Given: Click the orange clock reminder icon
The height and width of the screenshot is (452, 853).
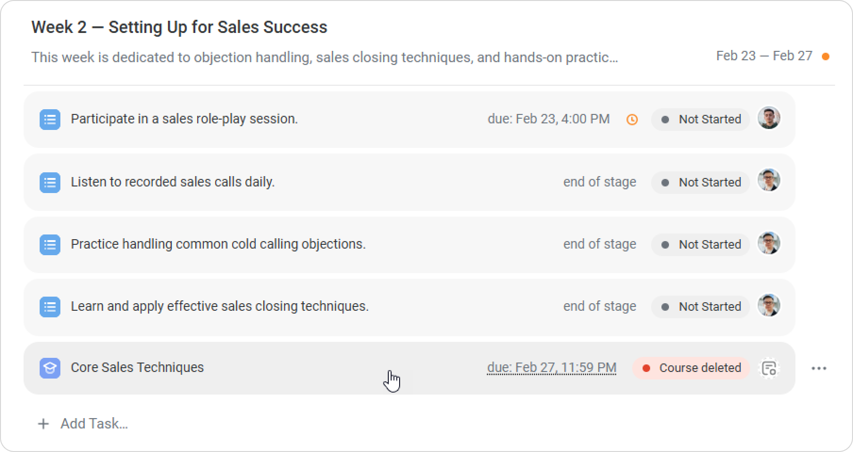Looking at the screenshot, I should pyautogui.click(x=632, y=120).
